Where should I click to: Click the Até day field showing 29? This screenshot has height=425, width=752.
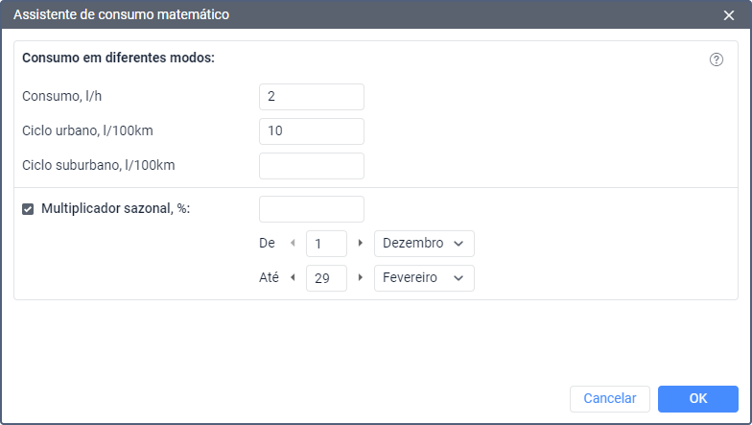[x=326, y=278]
